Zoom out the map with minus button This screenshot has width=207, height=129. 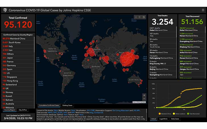click(x=144, y=99)
